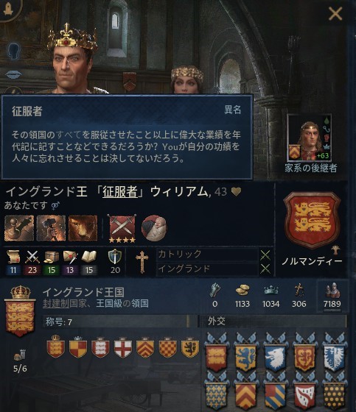This screenshot has height=412, width=356.
Task: Click the St George cross title shield
Action: coord(123,348)
